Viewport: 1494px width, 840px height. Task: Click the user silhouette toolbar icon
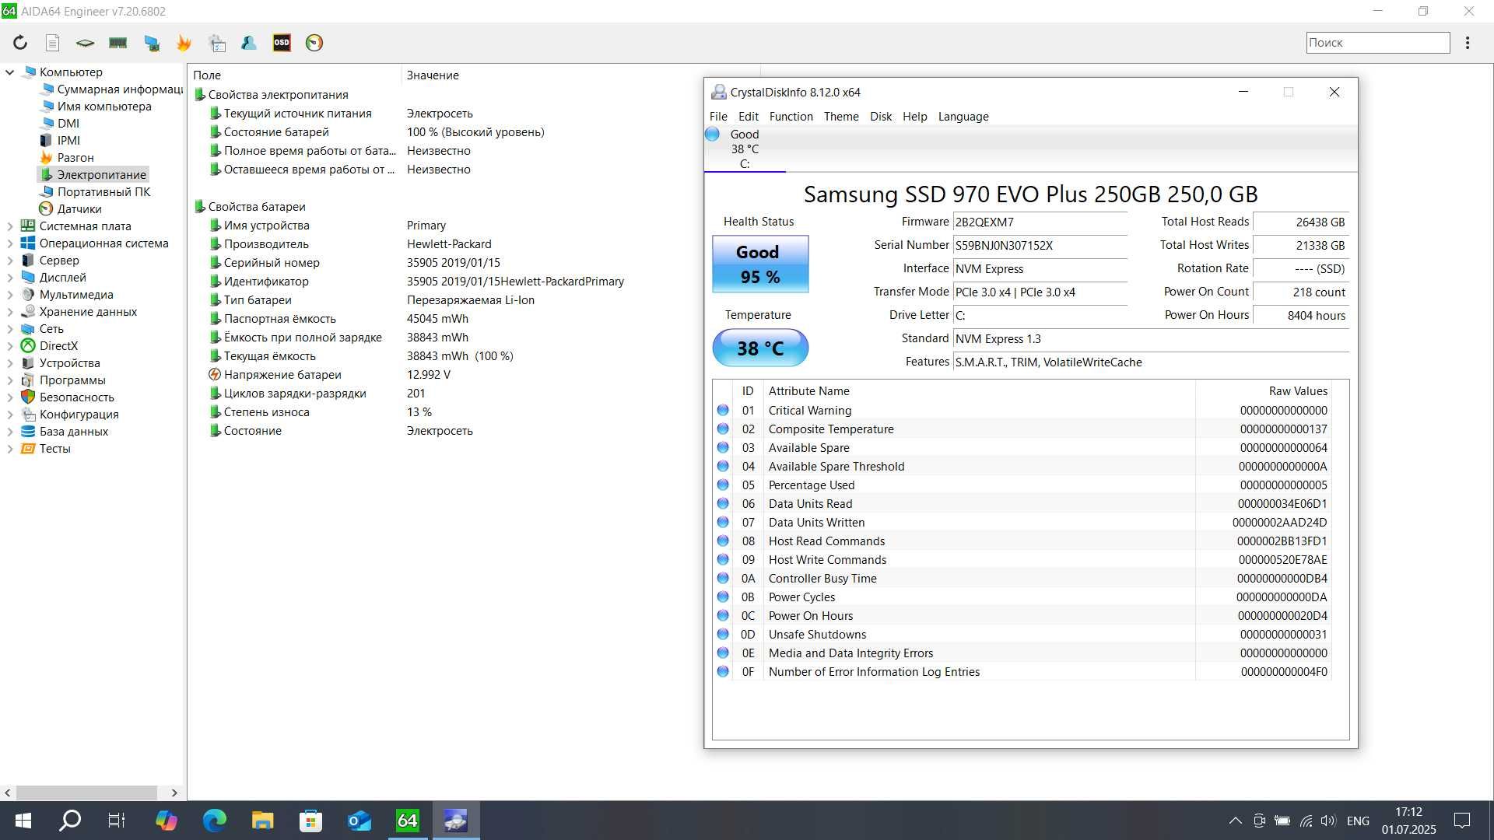(249, 43)
